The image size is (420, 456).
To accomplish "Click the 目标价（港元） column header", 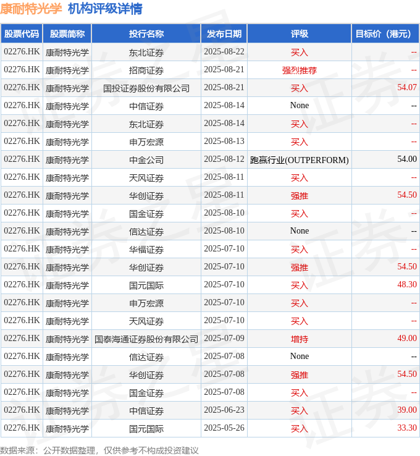I will [x=385, y=34].
